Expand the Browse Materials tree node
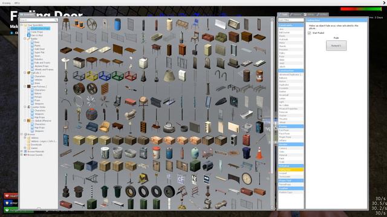Viewport: 387px width, 217px height. click(22, 151)
